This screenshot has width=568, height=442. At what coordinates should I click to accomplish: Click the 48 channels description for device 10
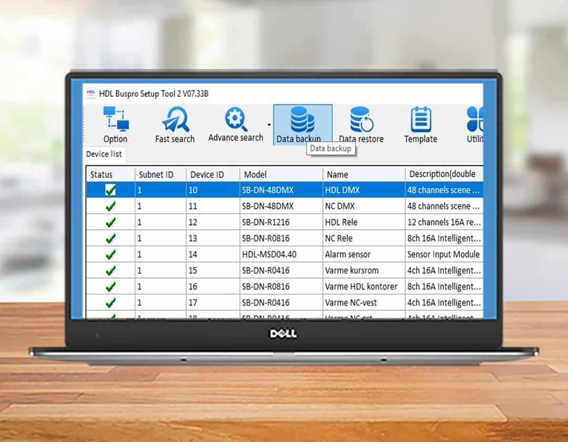(444, 190)
